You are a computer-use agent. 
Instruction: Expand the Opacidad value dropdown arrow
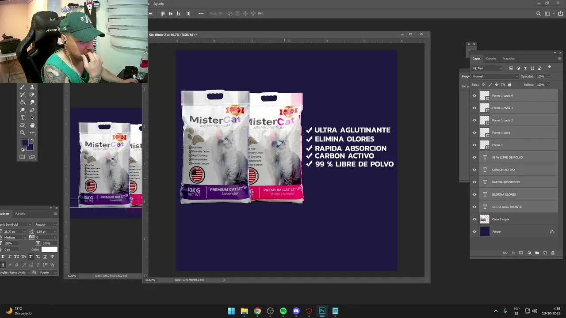tap(548, 76)
